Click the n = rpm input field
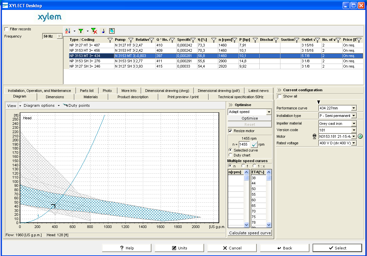367x256 pixels. coord(244,145)
